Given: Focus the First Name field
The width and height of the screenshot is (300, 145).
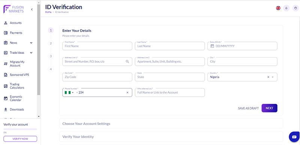Looking at the screenshot, I should 97,46.
